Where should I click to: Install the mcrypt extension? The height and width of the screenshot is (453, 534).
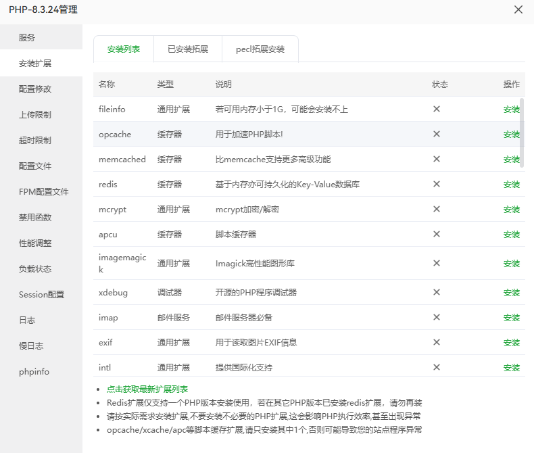tap(512, 210)
